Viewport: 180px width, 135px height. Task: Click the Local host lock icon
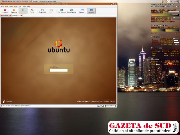point(116,106)
